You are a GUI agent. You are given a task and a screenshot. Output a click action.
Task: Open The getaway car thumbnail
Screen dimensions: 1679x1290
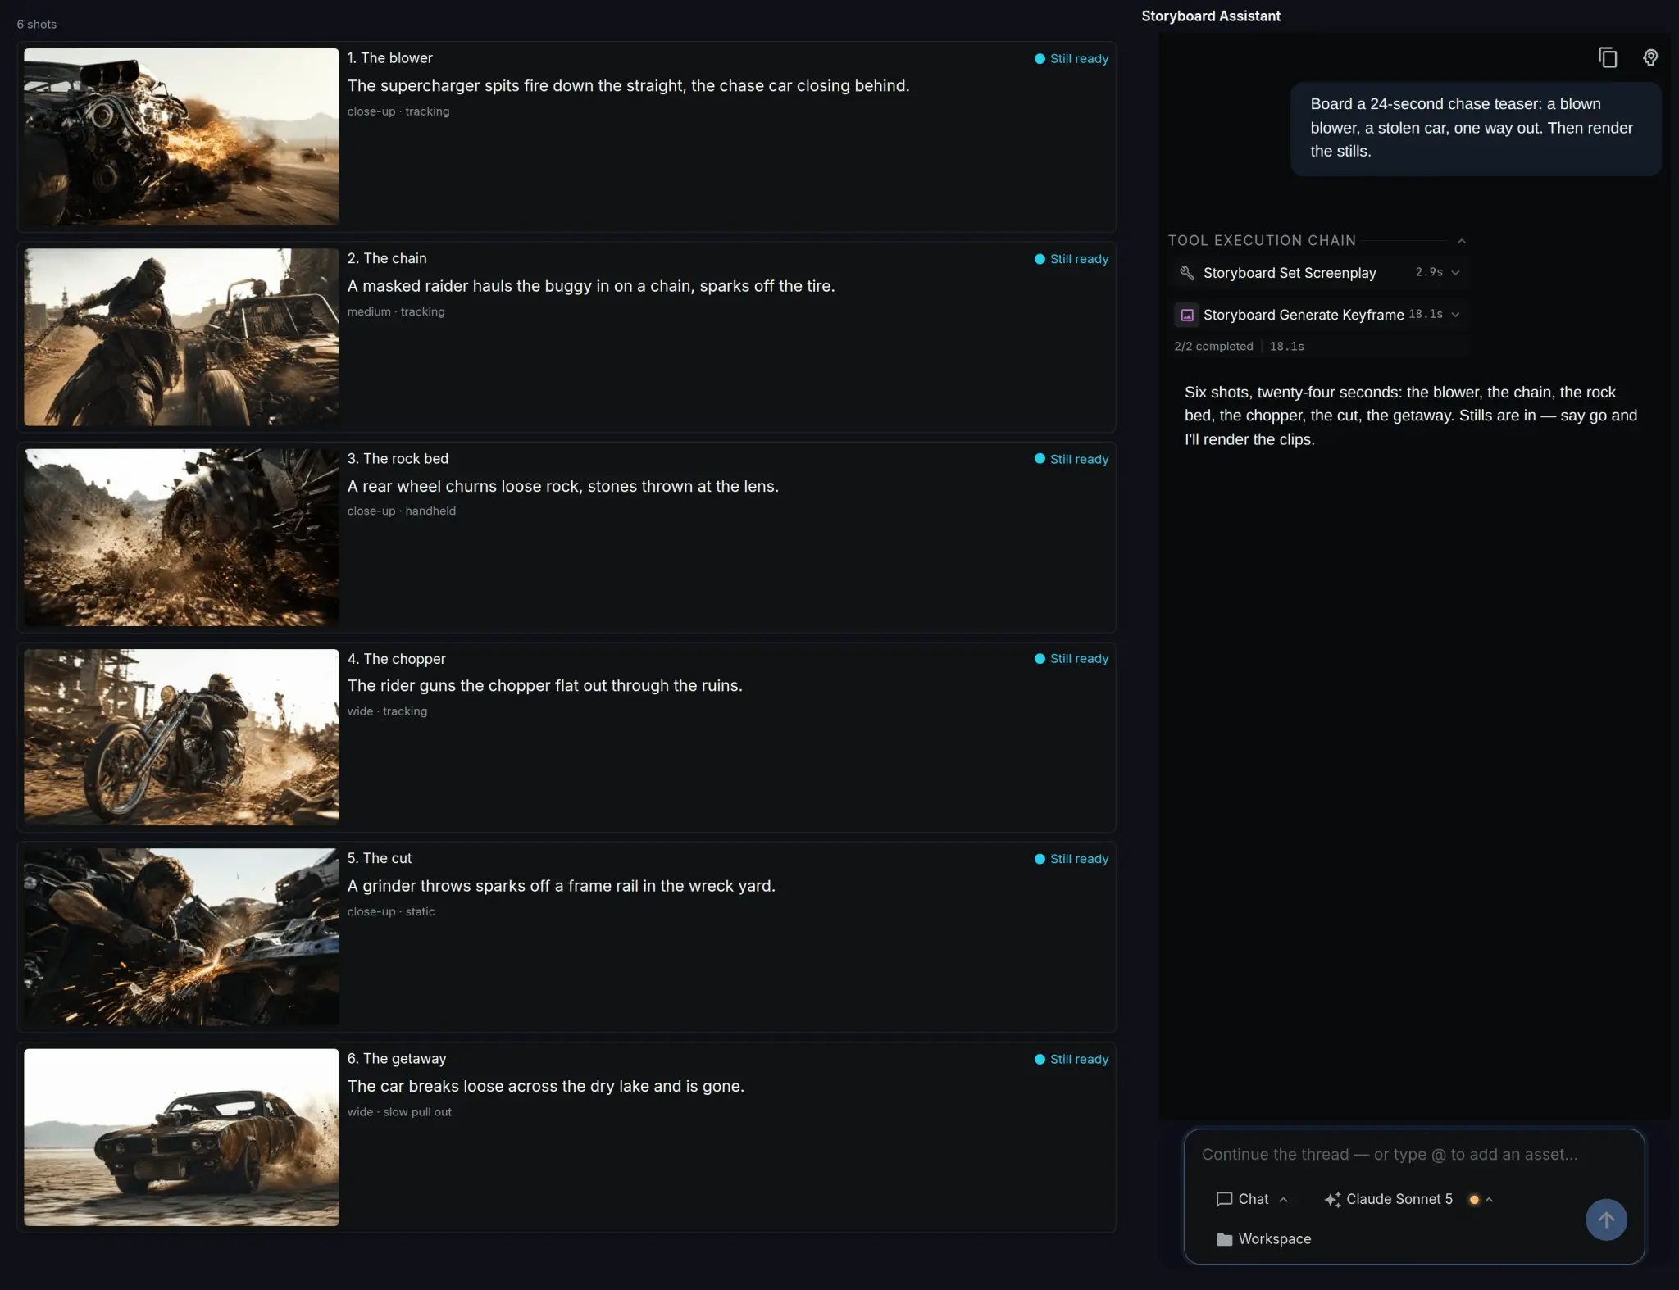[x=181, y=1138]
